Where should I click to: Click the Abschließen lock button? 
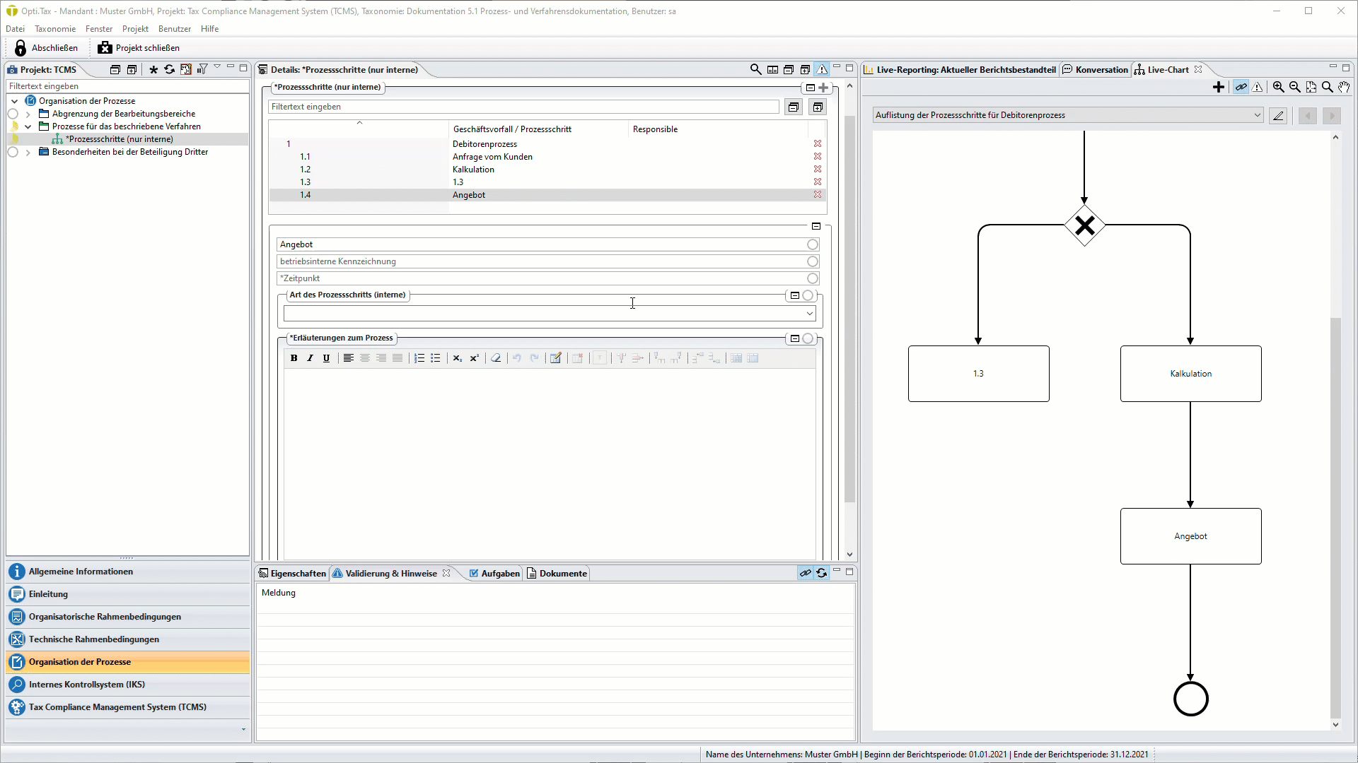coord(47,47)
